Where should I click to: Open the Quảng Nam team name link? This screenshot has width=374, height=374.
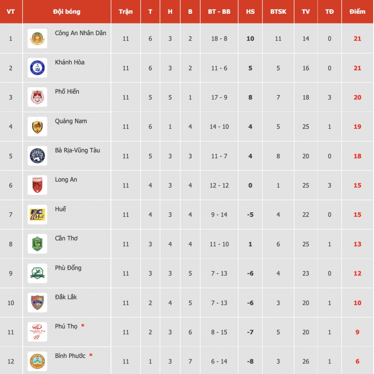point(71,121)
